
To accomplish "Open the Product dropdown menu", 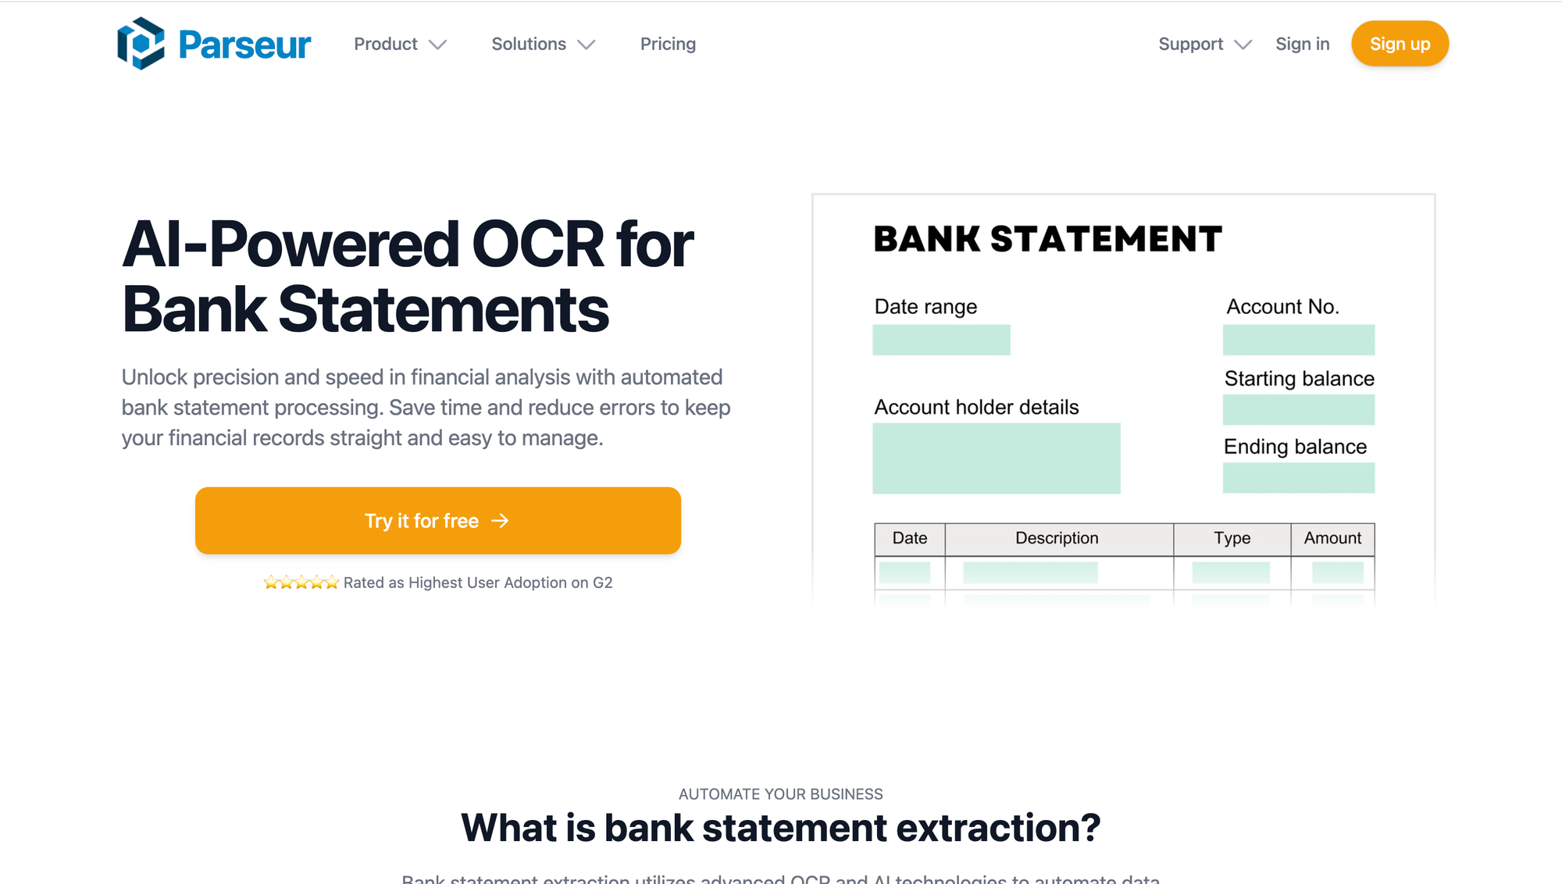I will coord(386,44).
